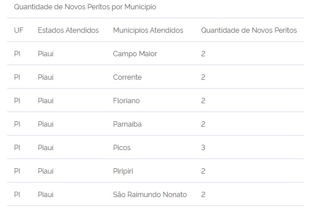Click the quantity value 3 for Picos

click(203, 147)
